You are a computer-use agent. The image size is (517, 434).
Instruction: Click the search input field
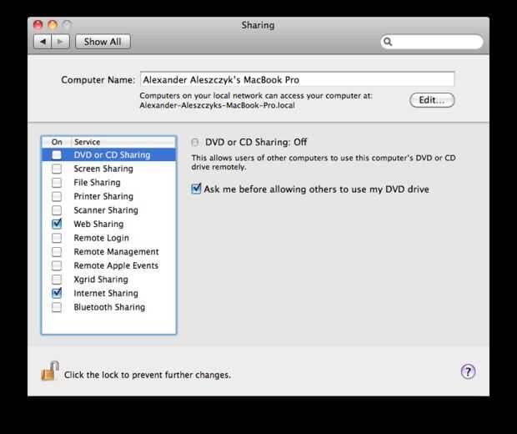[432, 42]
